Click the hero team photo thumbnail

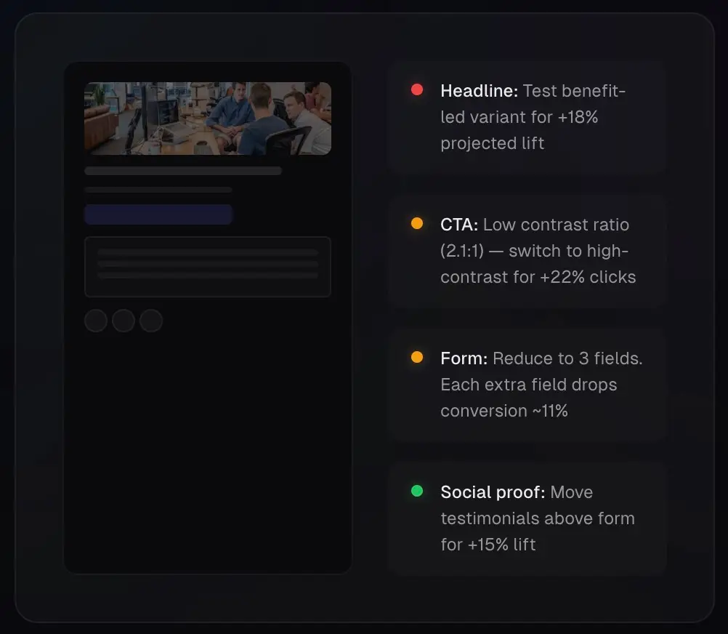[x=208, y=119]
